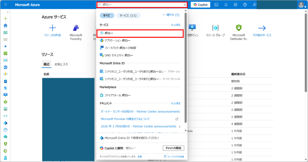This screenshot has height=162, width=308.
Task: Open Virtual networks icon in sidebar
Action: (5, 116)
